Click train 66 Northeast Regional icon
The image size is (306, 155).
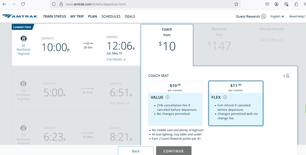pos(24,39)
